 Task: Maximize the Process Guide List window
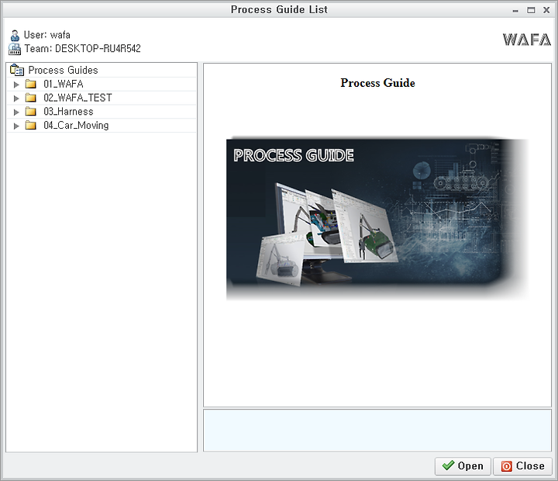coord(531,10)
